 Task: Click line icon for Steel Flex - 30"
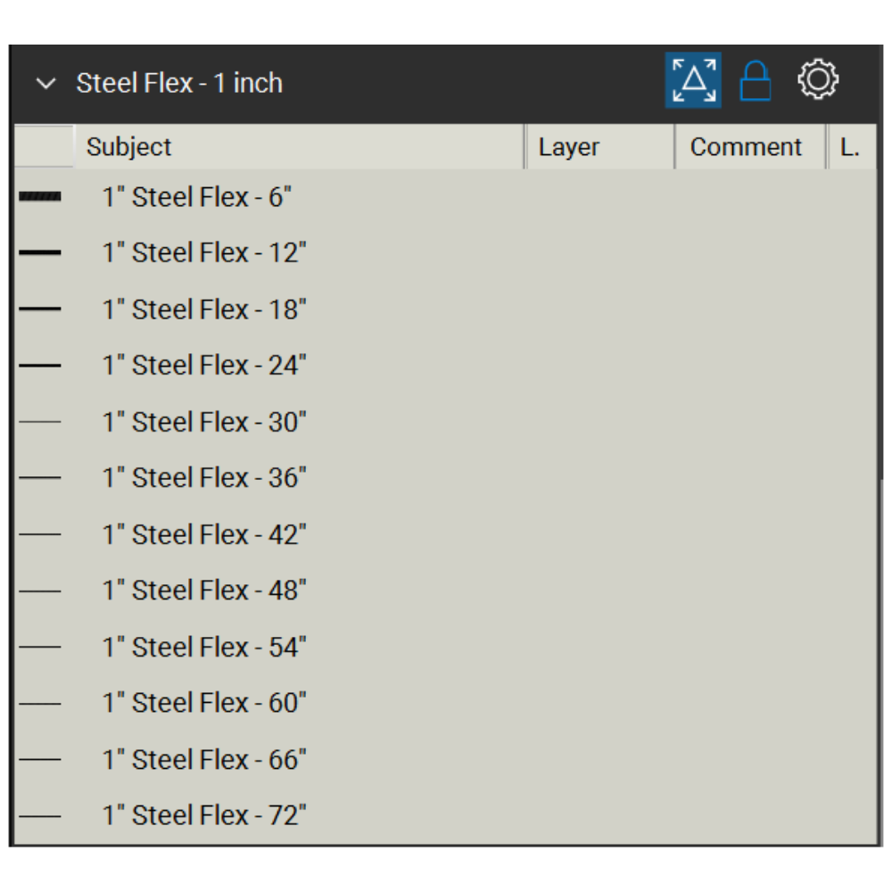click(x=40, y=422)
